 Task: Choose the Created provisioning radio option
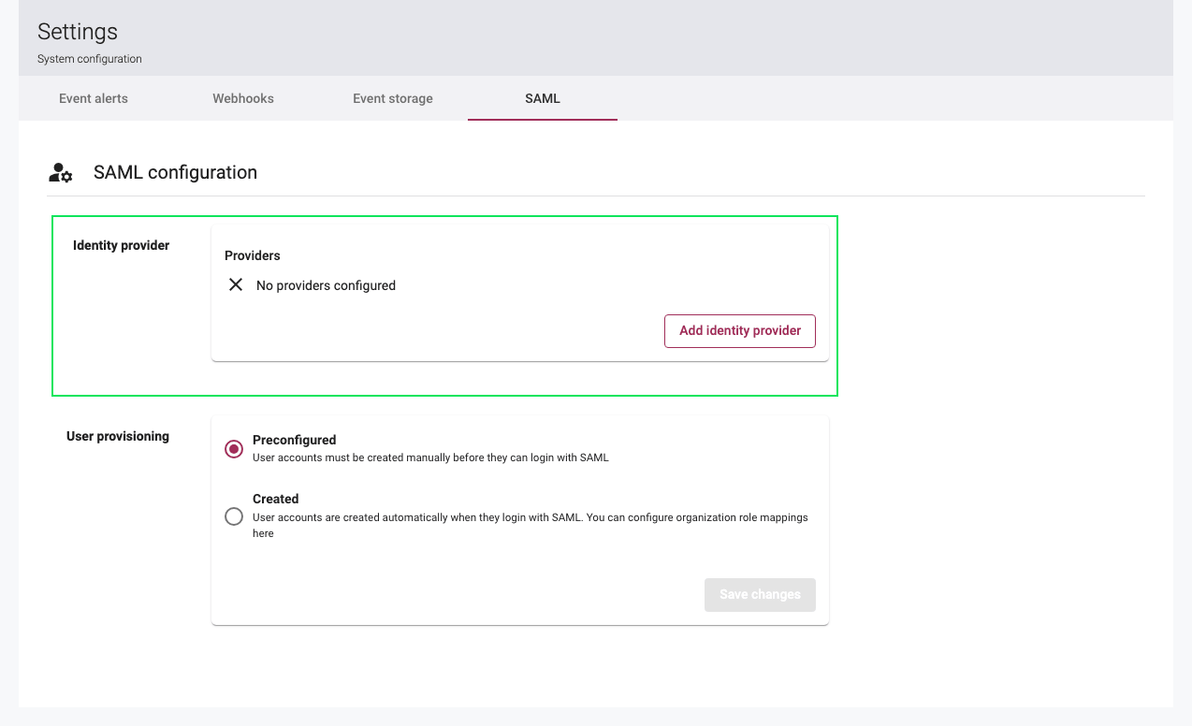click(234, 516)
